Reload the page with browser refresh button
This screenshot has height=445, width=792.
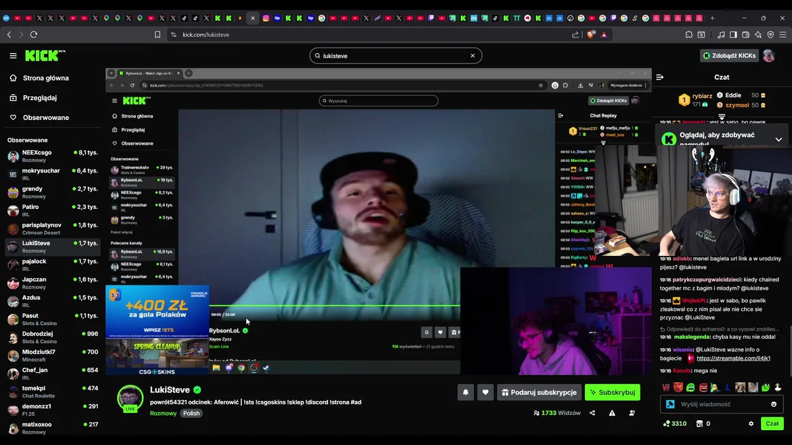coord(33,35)
